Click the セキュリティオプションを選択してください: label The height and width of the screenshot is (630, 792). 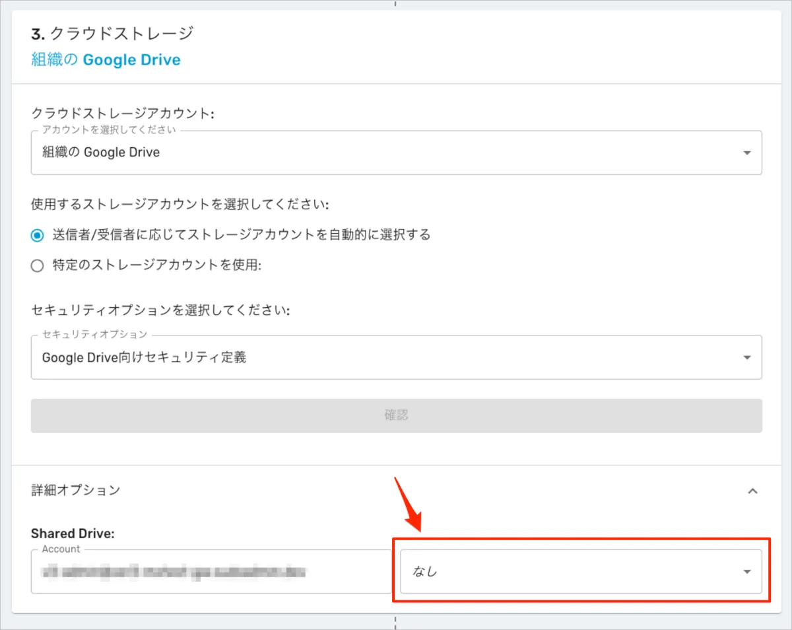(161, 310)
